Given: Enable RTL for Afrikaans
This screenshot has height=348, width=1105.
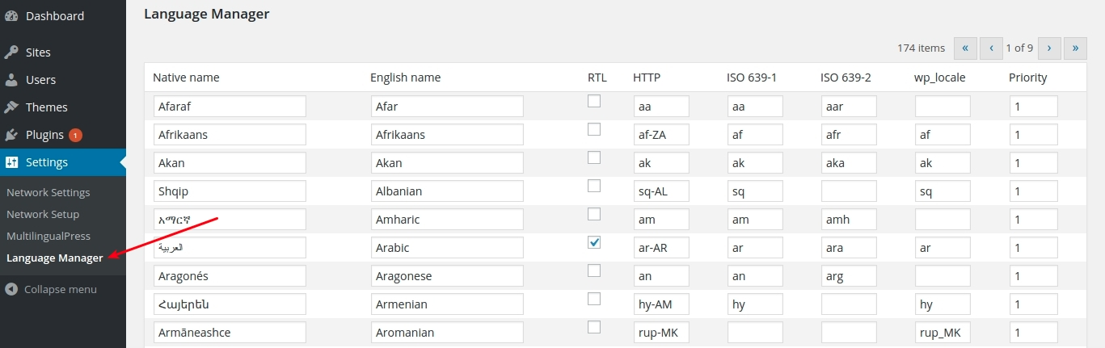Looking at the screenshot, I should coord(594,129).
